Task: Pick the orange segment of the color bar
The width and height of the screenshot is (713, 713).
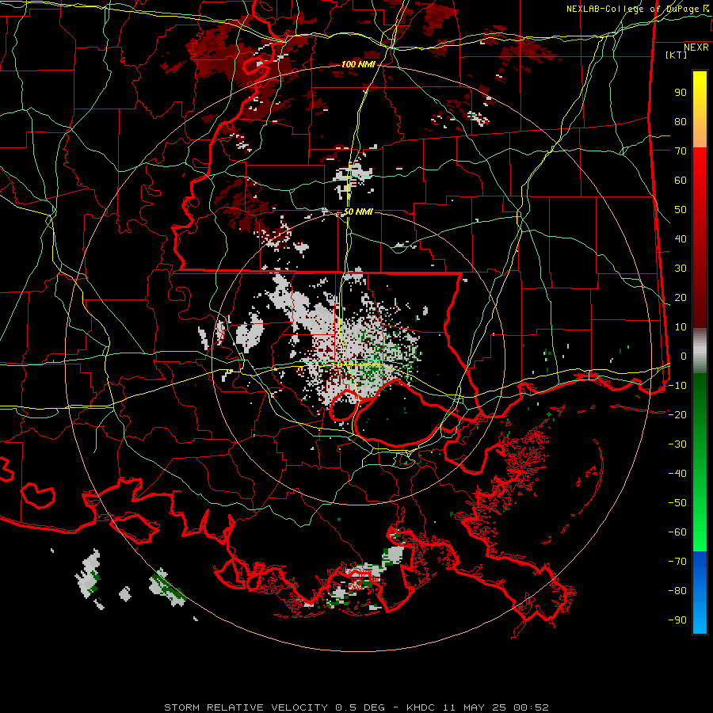Action: (x=700, y=135)
